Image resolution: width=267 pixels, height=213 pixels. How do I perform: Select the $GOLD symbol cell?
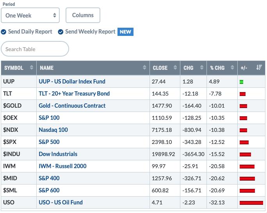pos(19,106)
